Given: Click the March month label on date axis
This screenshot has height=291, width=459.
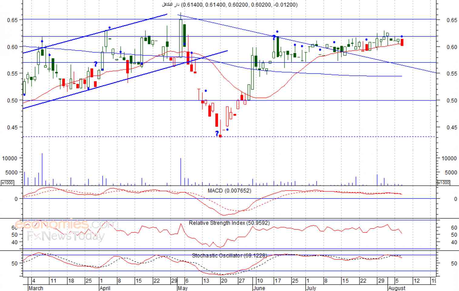Looking at the screenshot, I should [36, 288].
